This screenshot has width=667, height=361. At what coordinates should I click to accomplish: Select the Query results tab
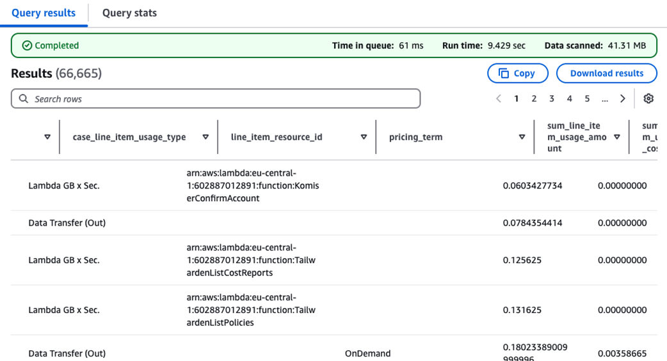tap(44, 13)
